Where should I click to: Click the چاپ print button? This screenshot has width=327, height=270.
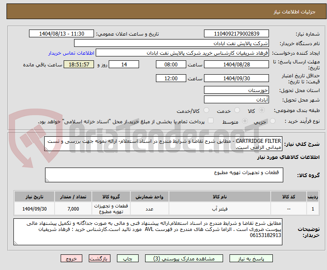pyautogui.click(x=128, y=259)
